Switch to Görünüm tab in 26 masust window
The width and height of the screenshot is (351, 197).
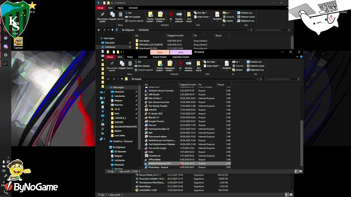point(143,57)
